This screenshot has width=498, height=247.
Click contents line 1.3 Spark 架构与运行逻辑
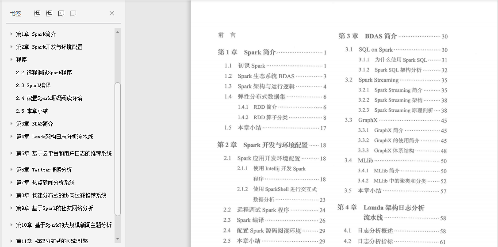[x=276, y=86]
